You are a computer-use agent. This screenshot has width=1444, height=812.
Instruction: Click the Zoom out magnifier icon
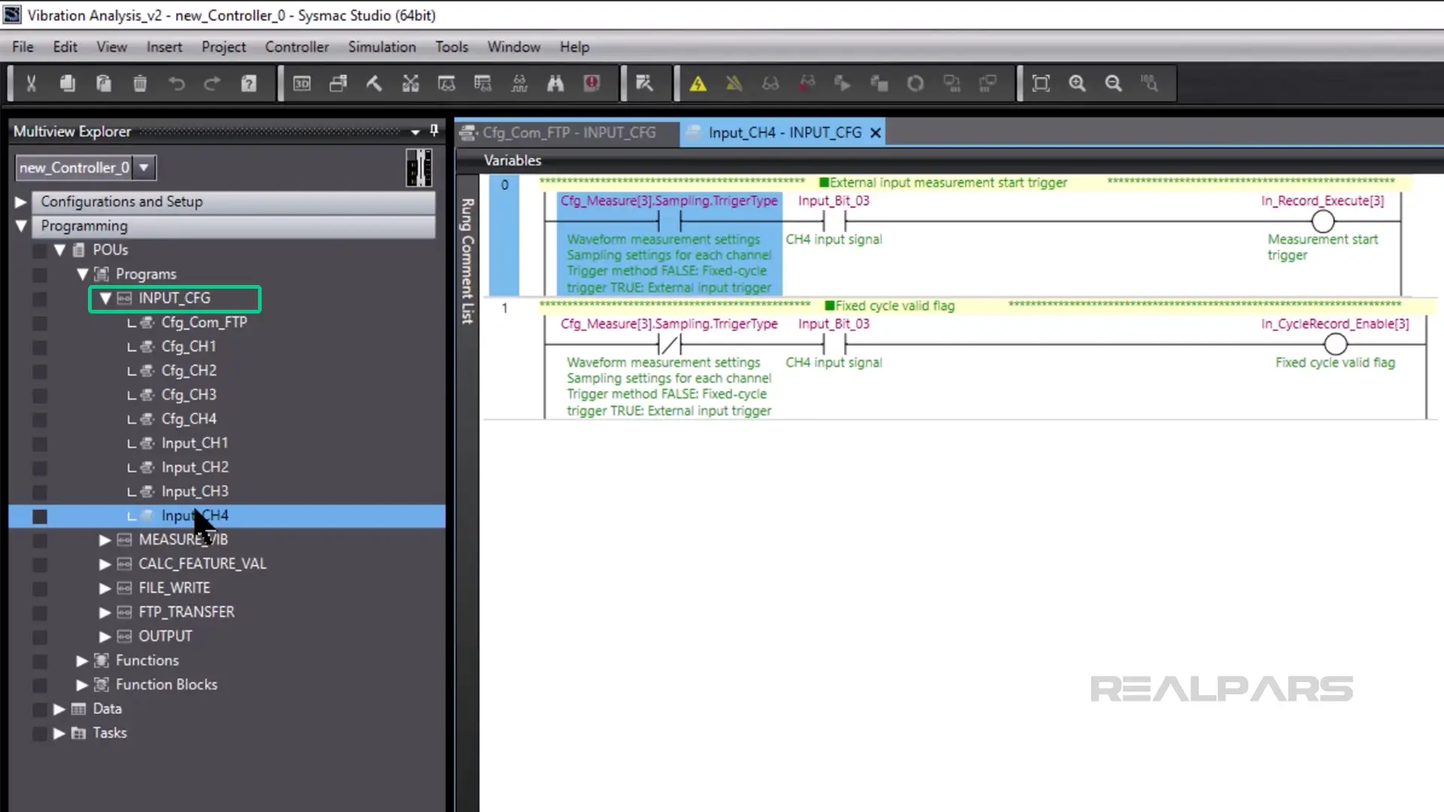click(1113, 83)
